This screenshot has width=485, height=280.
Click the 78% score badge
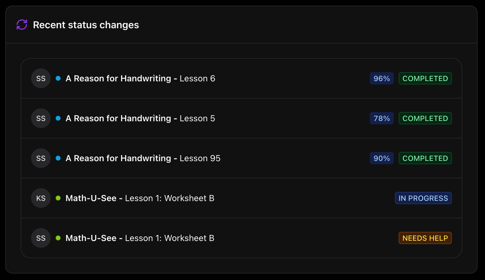pos(381,118)
